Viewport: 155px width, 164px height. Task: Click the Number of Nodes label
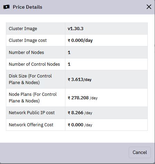[x=26, y=52]
